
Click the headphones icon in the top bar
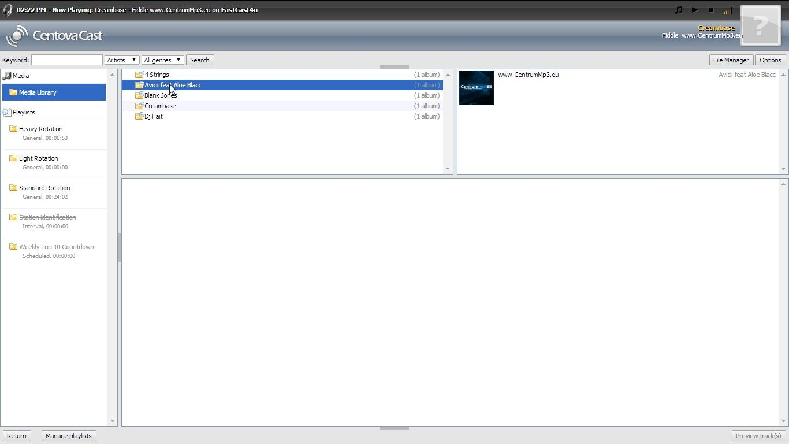tap(8, 10)
